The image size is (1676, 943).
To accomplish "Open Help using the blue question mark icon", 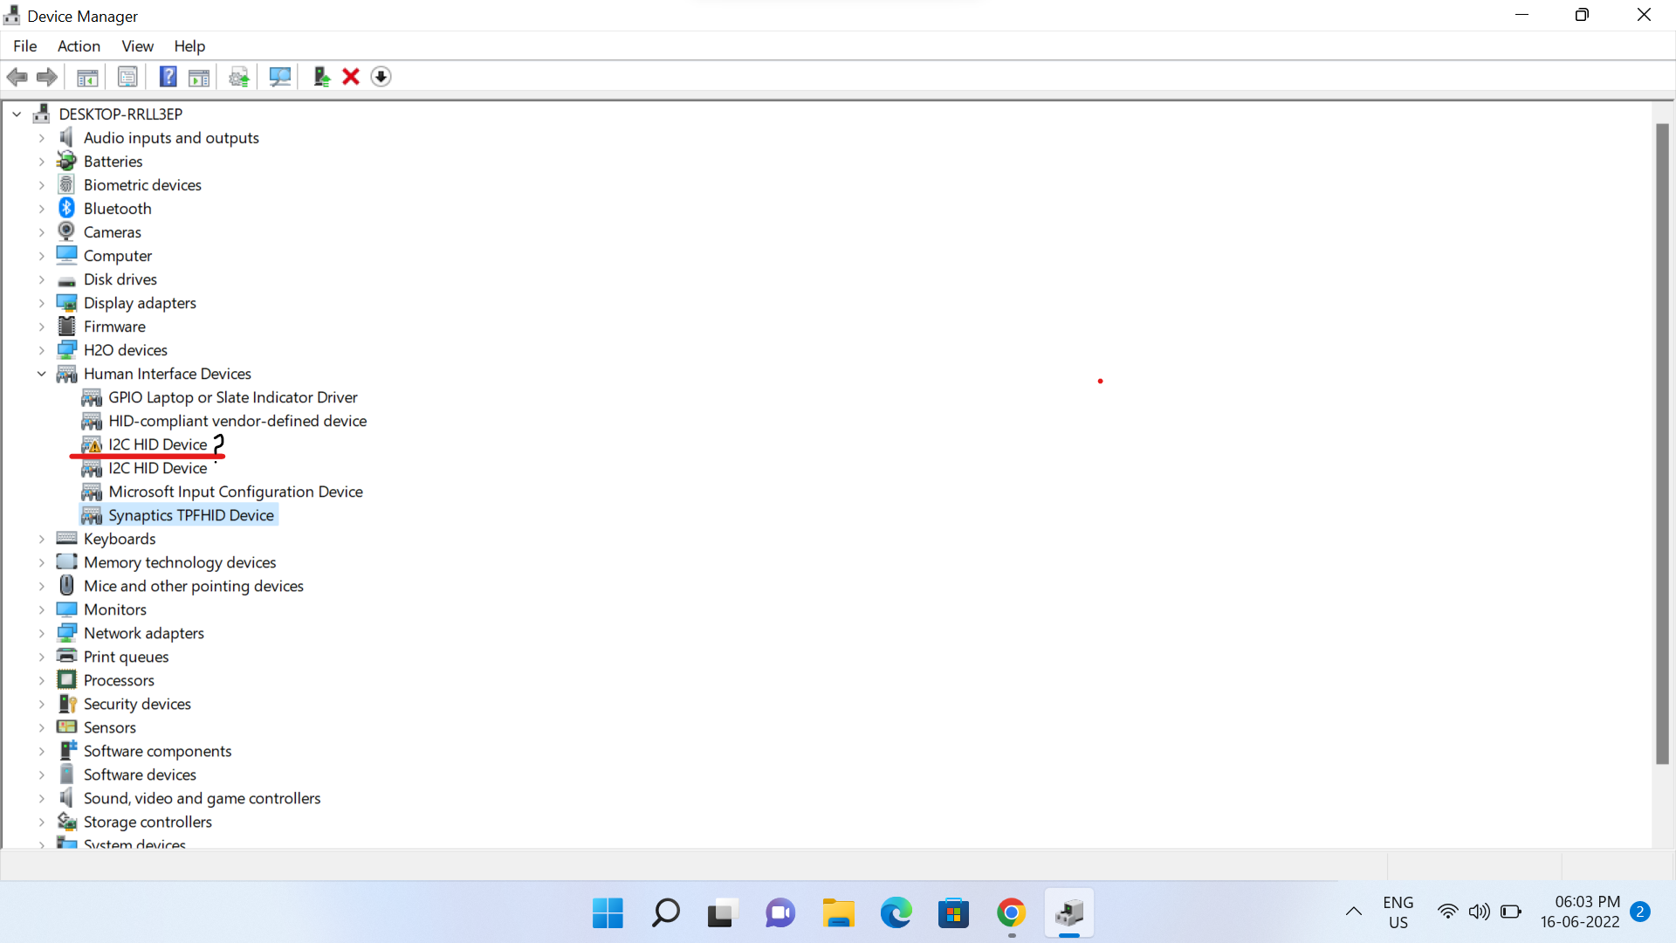I will click(x=168, y=77).
